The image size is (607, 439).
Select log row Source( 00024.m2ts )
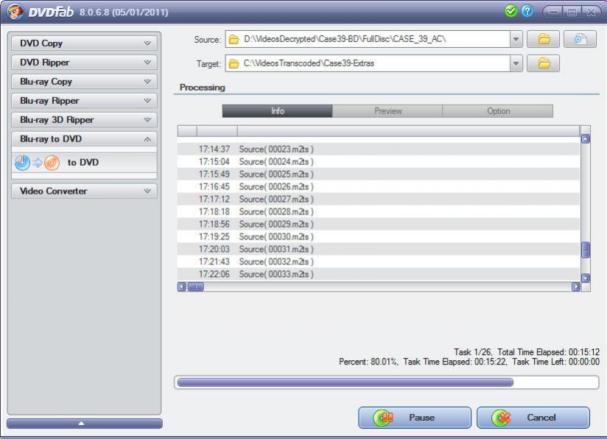coord(379,161)
